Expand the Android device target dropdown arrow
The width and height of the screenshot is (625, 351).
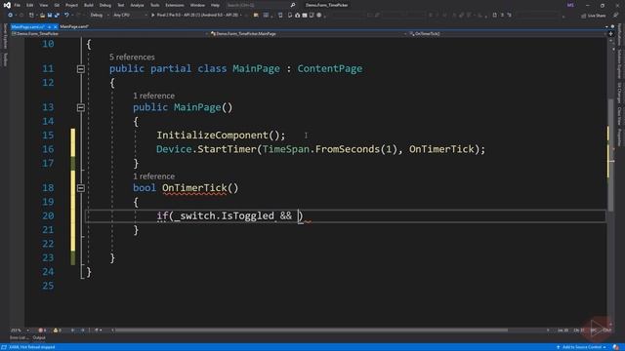241,16
